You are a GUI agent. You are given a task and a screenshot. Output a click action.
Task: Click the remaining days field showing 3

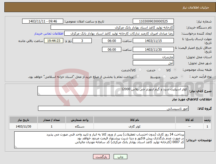[x=82, y=41]
